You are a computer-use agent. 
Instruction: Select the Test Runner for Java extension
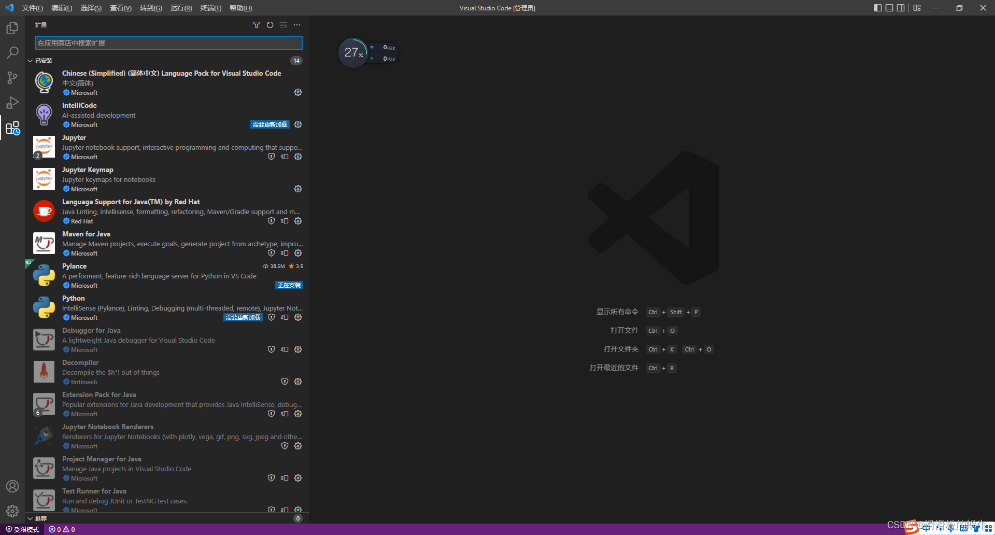[167, 500]
